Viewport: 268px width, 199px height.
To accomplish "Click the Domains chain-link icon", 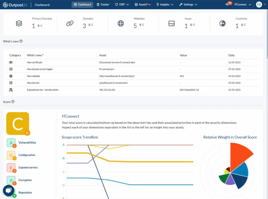I will tap(70, 23).
